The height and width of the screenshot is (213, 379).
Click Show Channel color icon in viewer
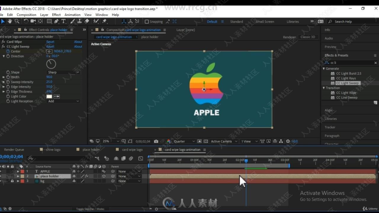[168, 141]
